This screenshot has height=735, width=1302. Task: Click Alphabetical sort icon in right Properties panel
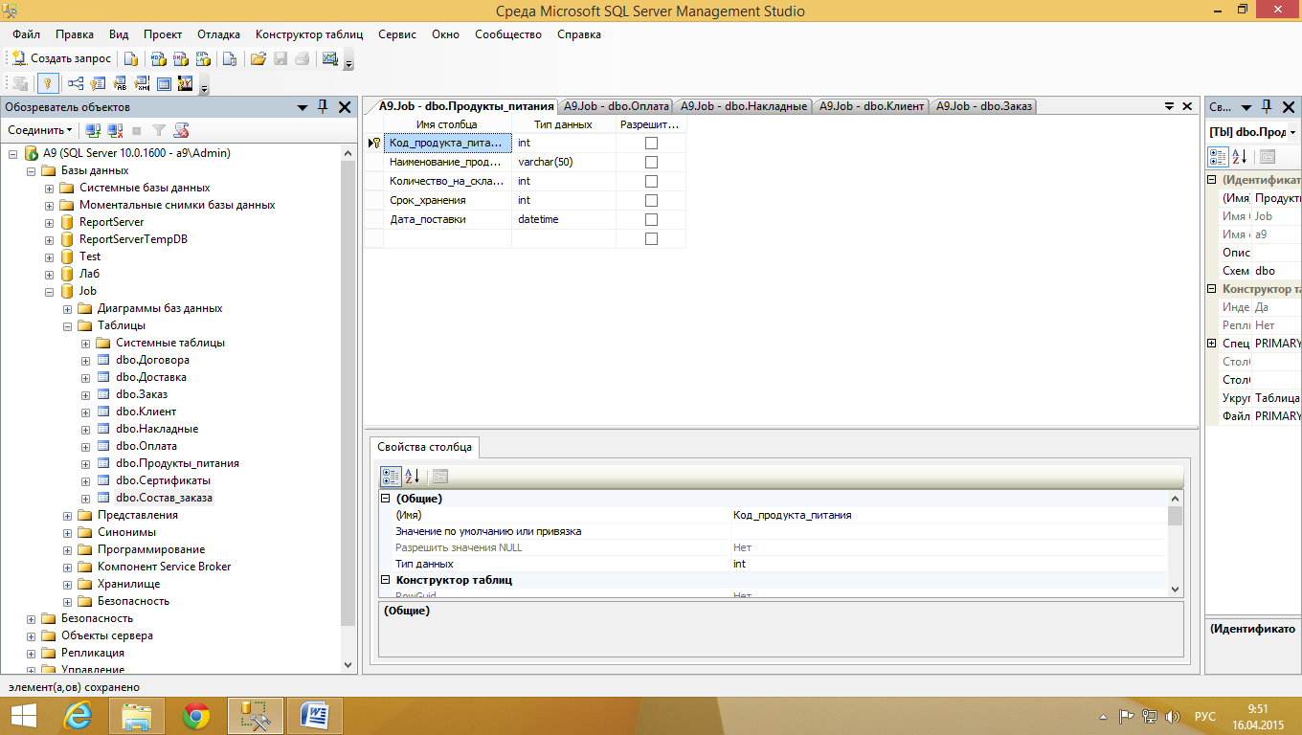click(1238, 157)
